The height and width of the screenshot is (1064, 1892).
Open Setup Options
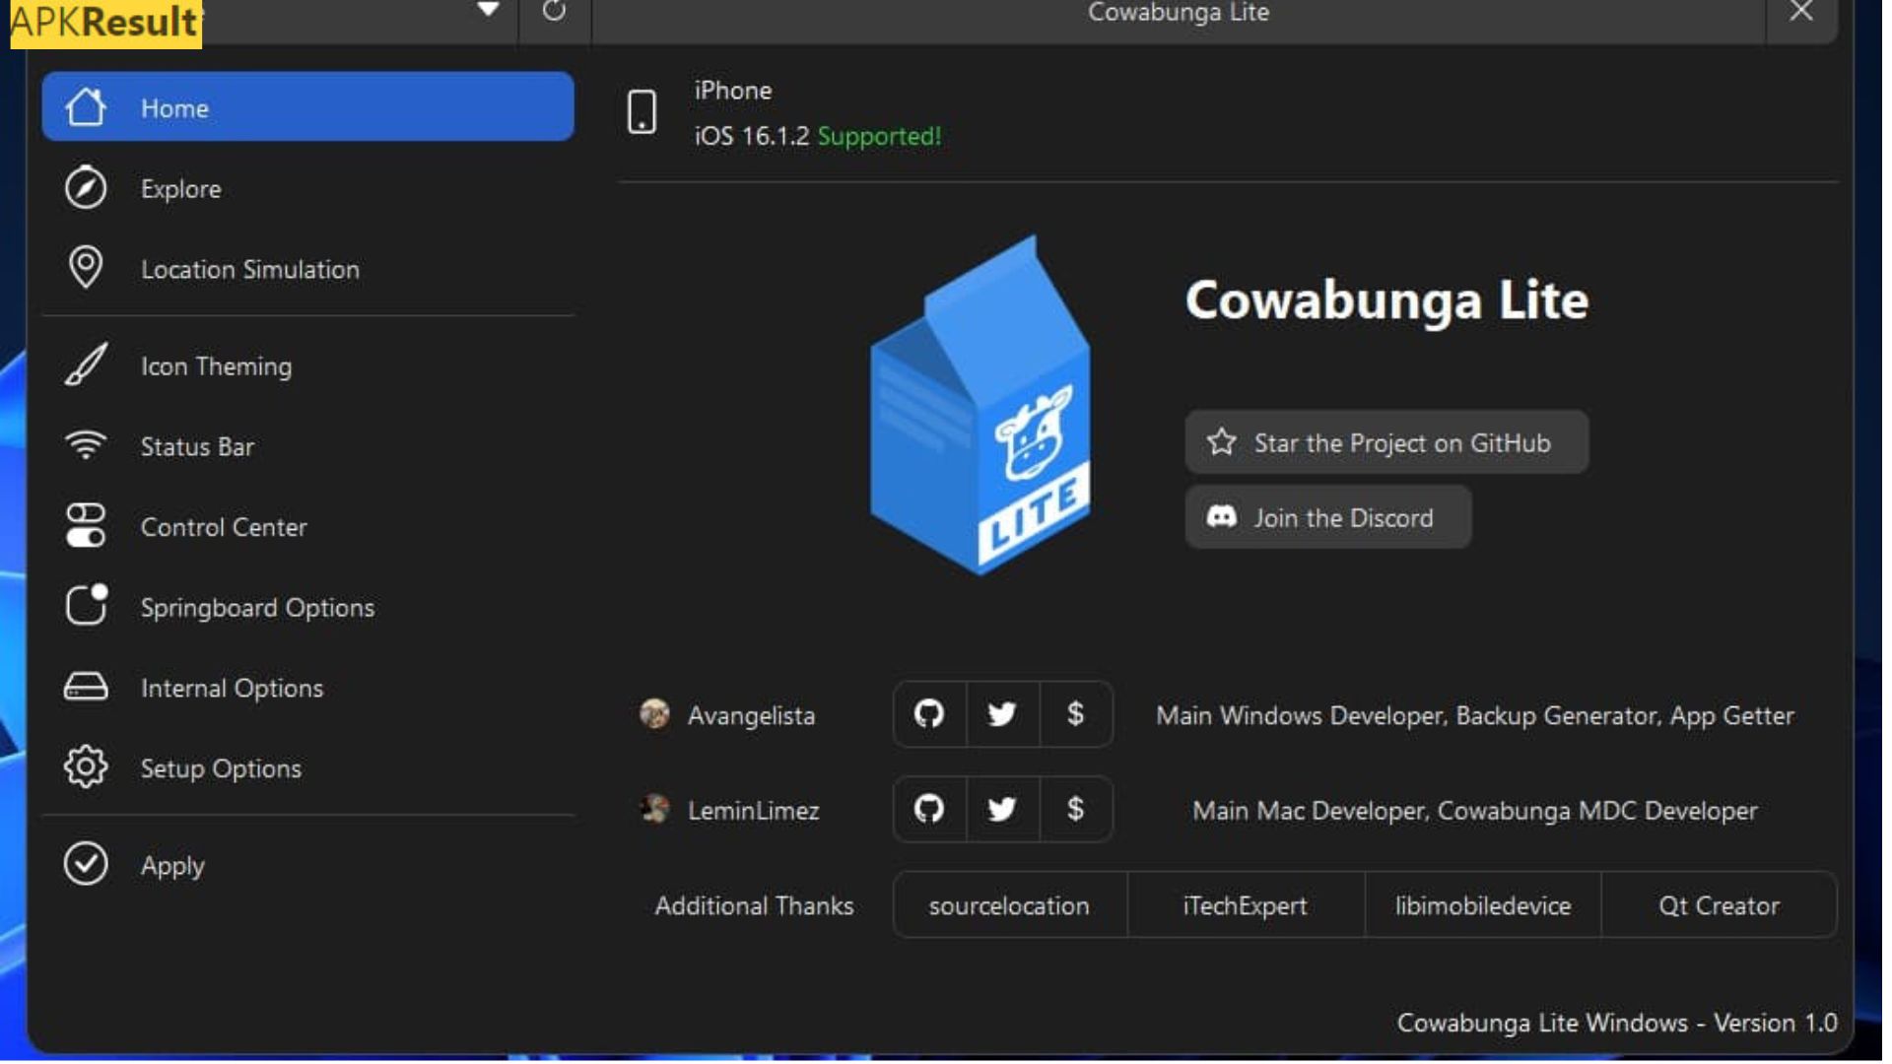pyautogui.click(x=307, y=767)
